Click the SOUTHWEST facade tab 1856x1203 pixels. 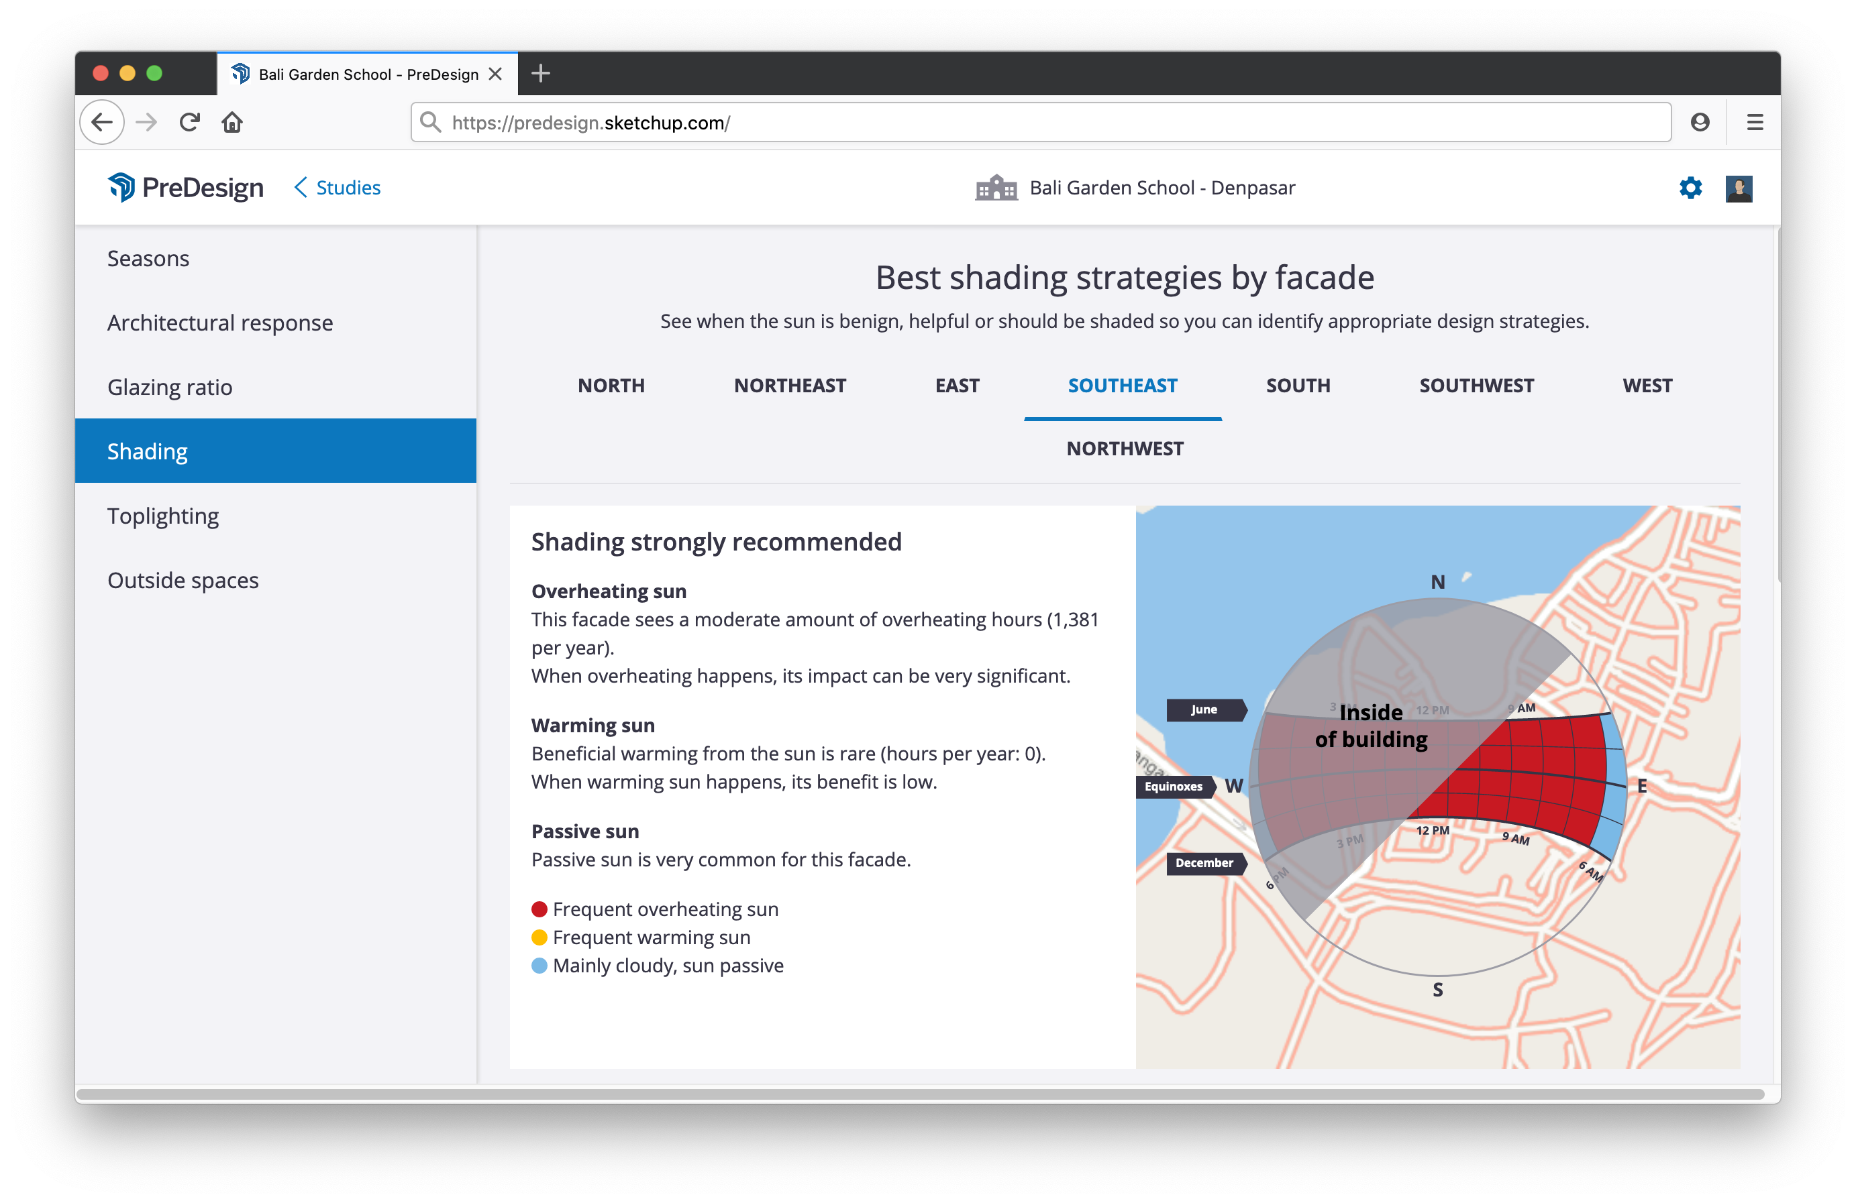pos(1474,385)
